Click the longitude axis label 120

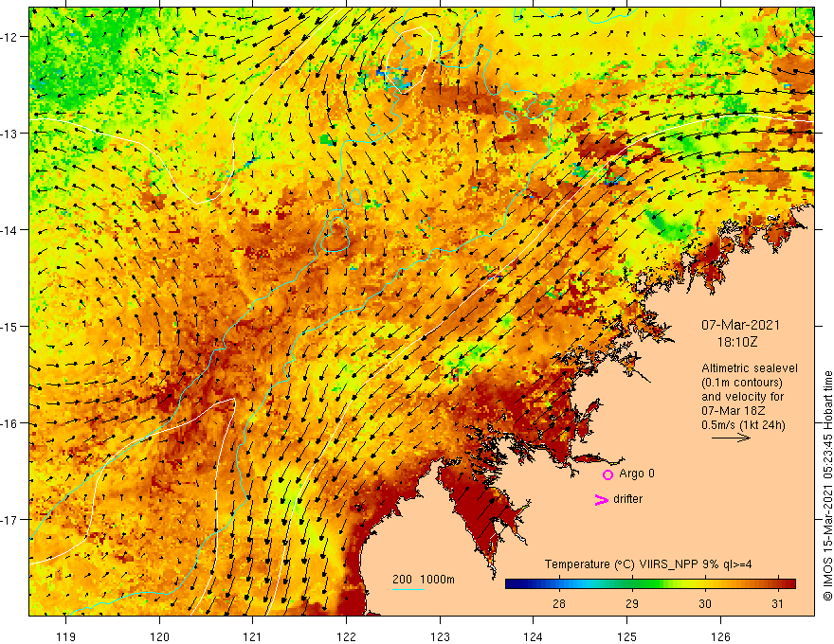[x=159, y=636]
